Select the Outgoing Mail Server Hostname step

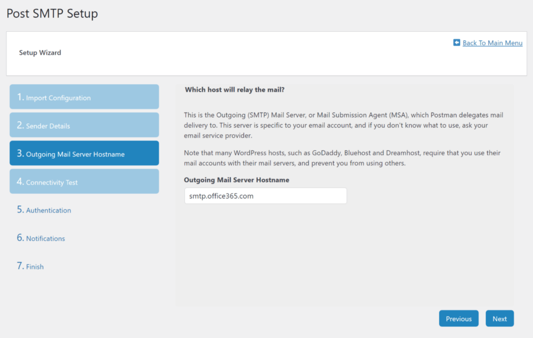(x=84, y=153)
